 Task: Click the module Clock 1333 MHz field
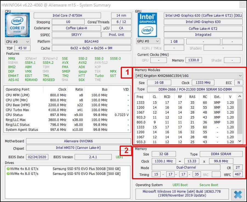coord(203,83)
